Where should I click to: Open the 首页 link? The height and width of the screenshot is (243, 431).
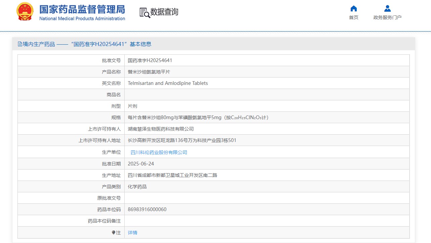pos(353,17)
